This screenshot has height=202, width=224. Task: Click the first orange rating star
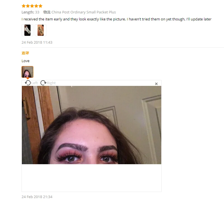[24, 6]
